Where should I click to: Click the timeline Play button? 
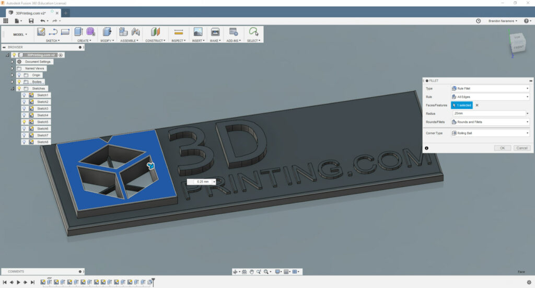[x=18, y=282]
